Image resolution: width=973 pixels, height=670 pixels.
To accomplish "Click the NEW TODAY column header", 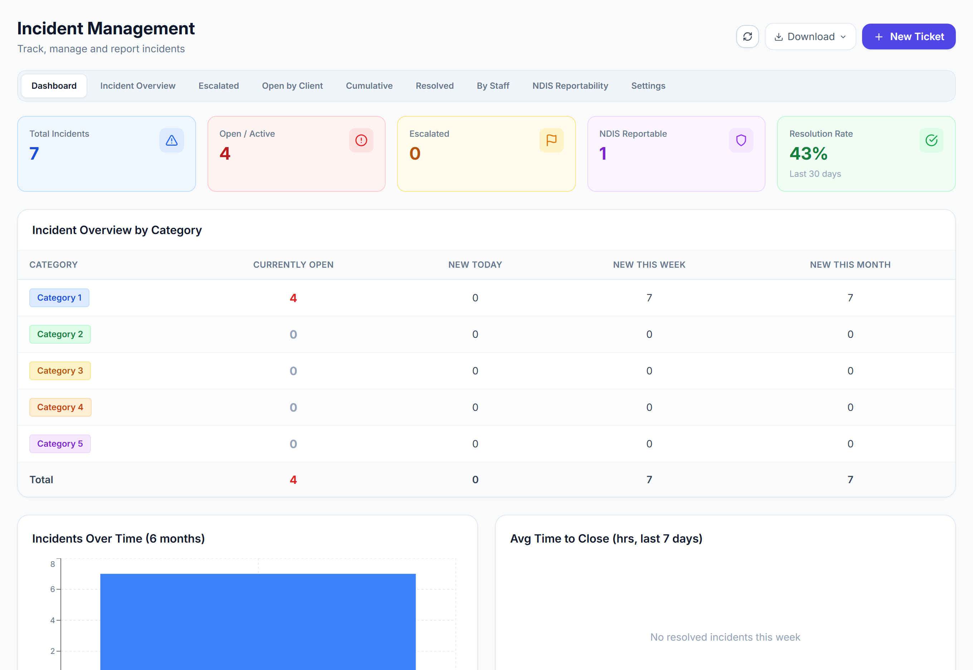I will coord(475,265).
